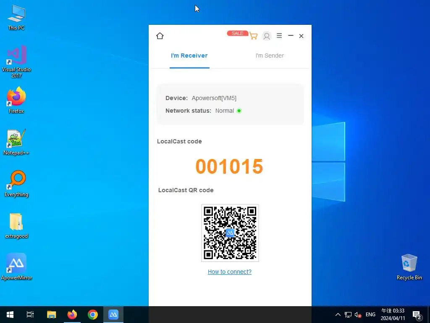Open Chrome from the taskbar
Viewport: 430px width, 323px height.
point(93,315)
